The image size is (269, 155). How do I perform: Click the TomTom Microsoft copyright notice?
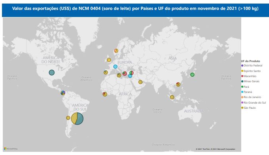215,149
